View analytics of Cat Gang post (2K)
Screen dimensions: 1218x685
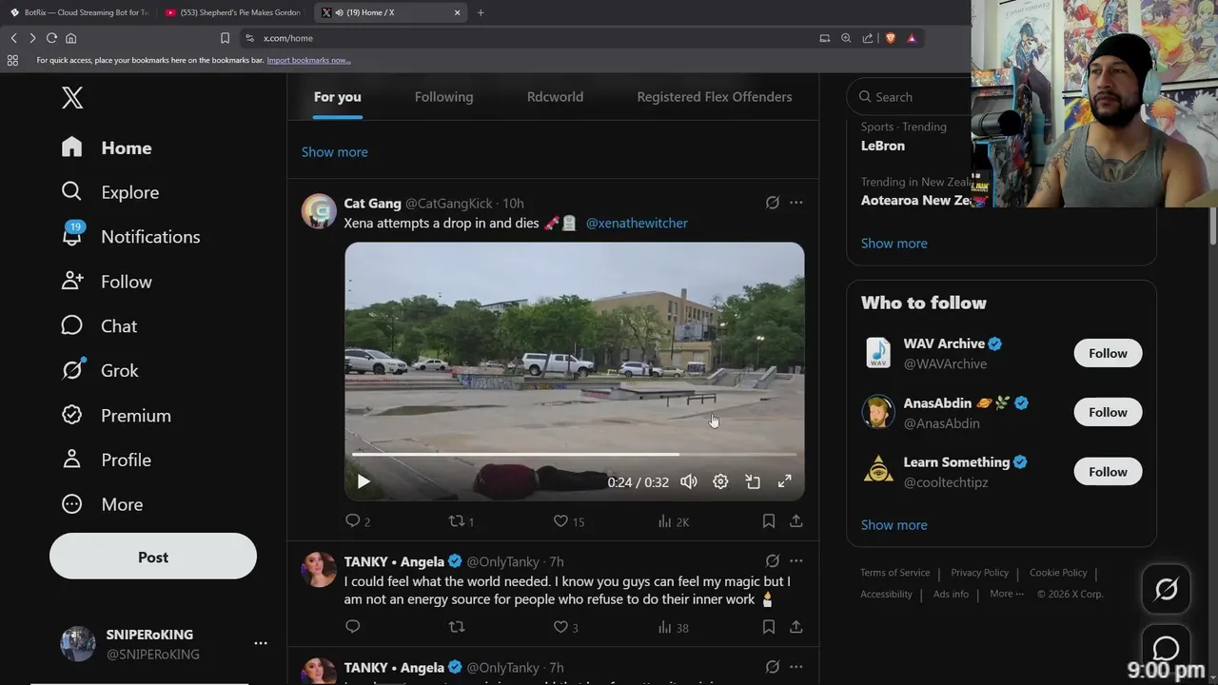(674, 521)
